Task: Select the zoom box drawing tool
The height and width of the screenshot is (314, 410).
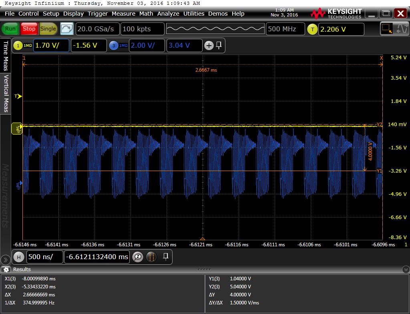Action: (386, 29)
